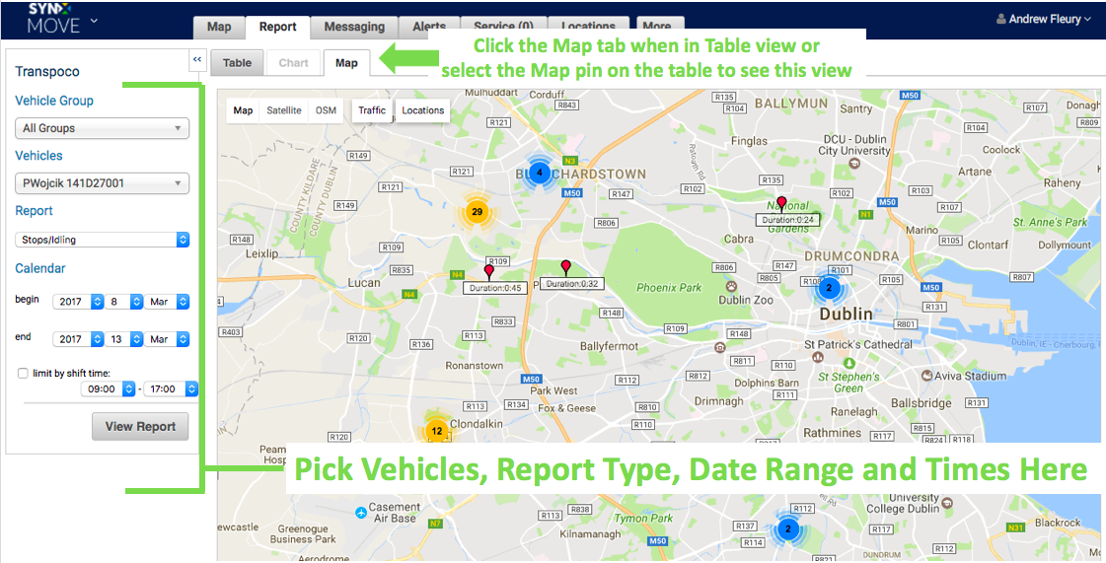Click the Vehicles heading link
This screenshot has height=563, width=1106.
(38, 156)
